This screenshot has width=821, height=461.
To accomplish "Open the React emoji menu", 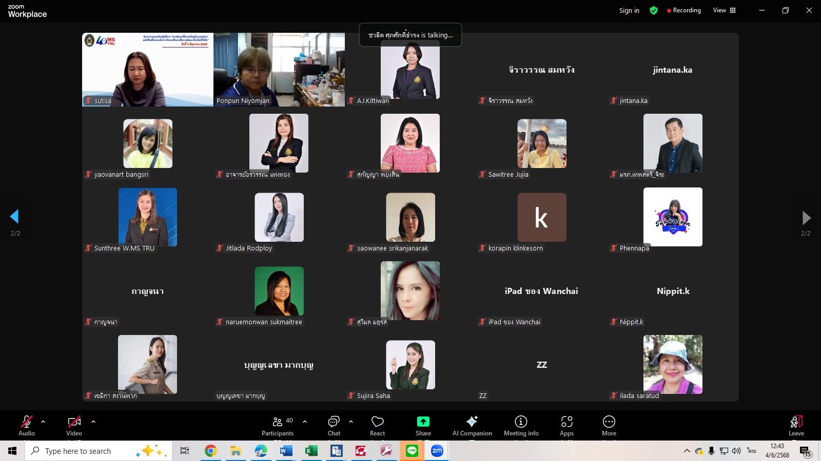I will click(378, 426).
